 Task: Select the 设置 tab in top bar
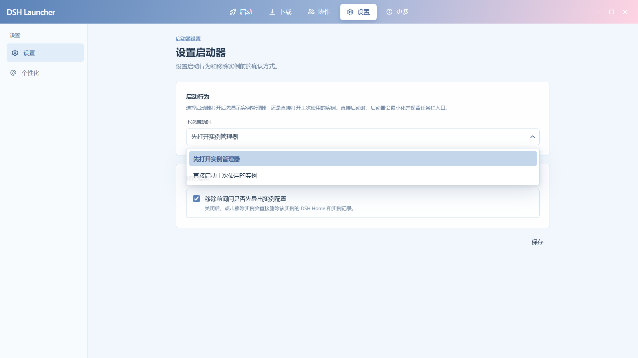[358, 12]
